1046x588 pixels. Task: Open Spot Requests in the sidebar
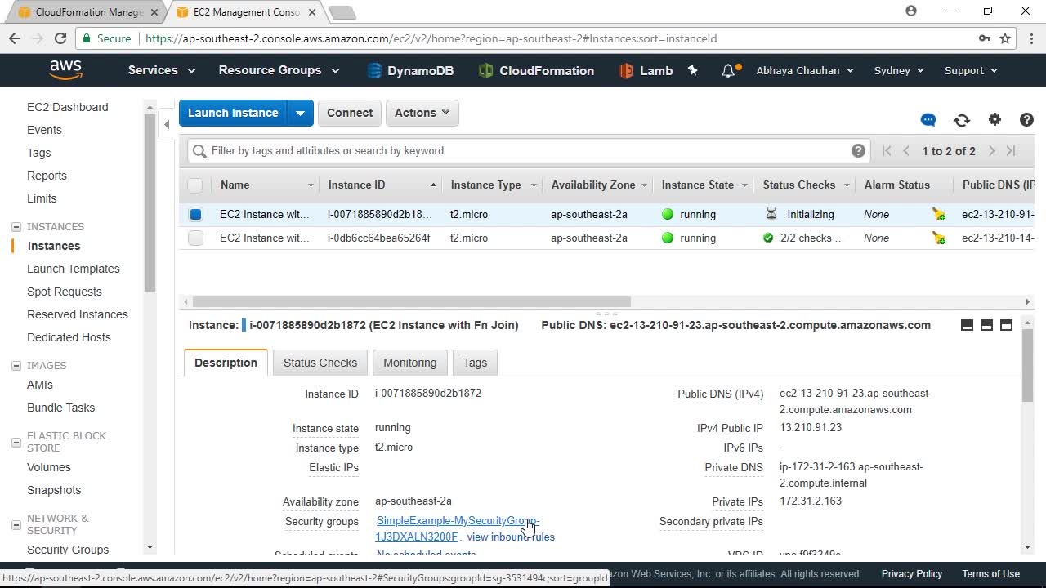(64, 292)
